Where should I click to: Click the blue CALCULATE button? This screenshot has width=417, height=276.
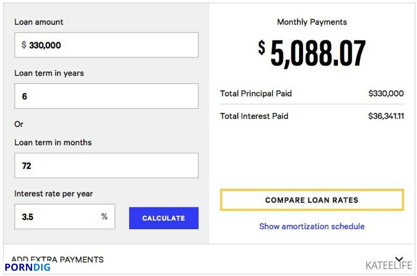click(164, 218)
